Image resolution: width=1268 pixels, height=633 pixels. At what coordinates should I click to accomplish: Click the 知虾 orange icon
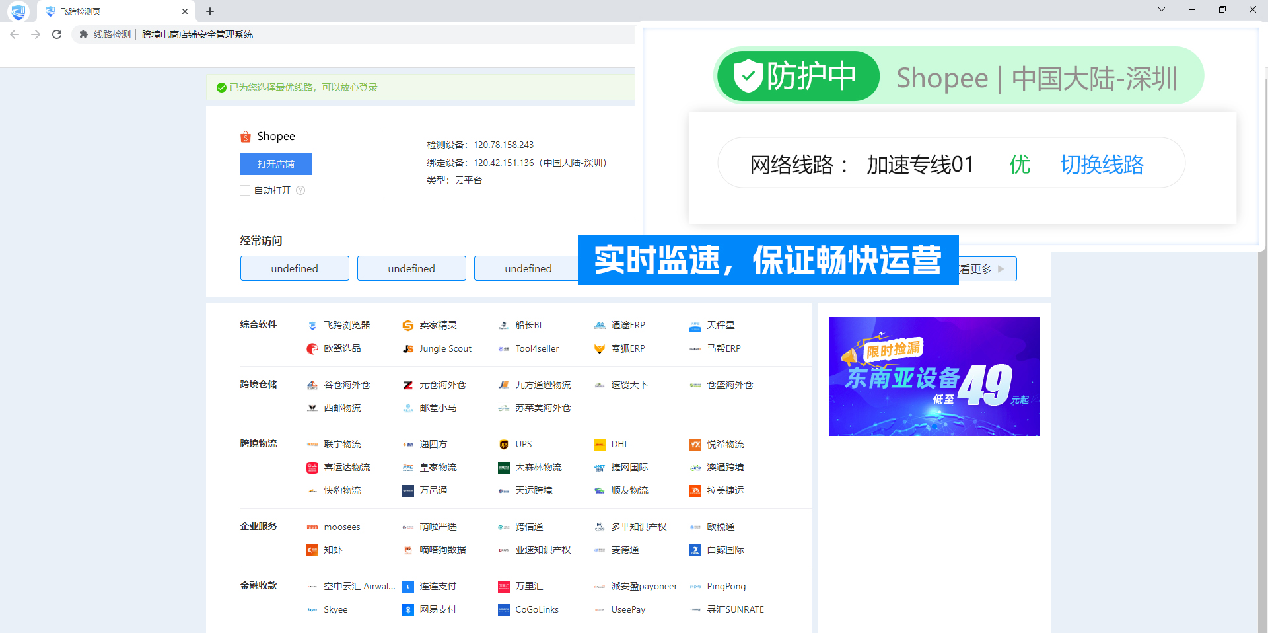click(x=312, y=550)
